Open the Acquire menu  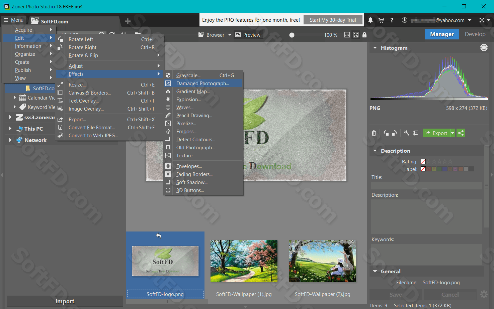point(28,30)
